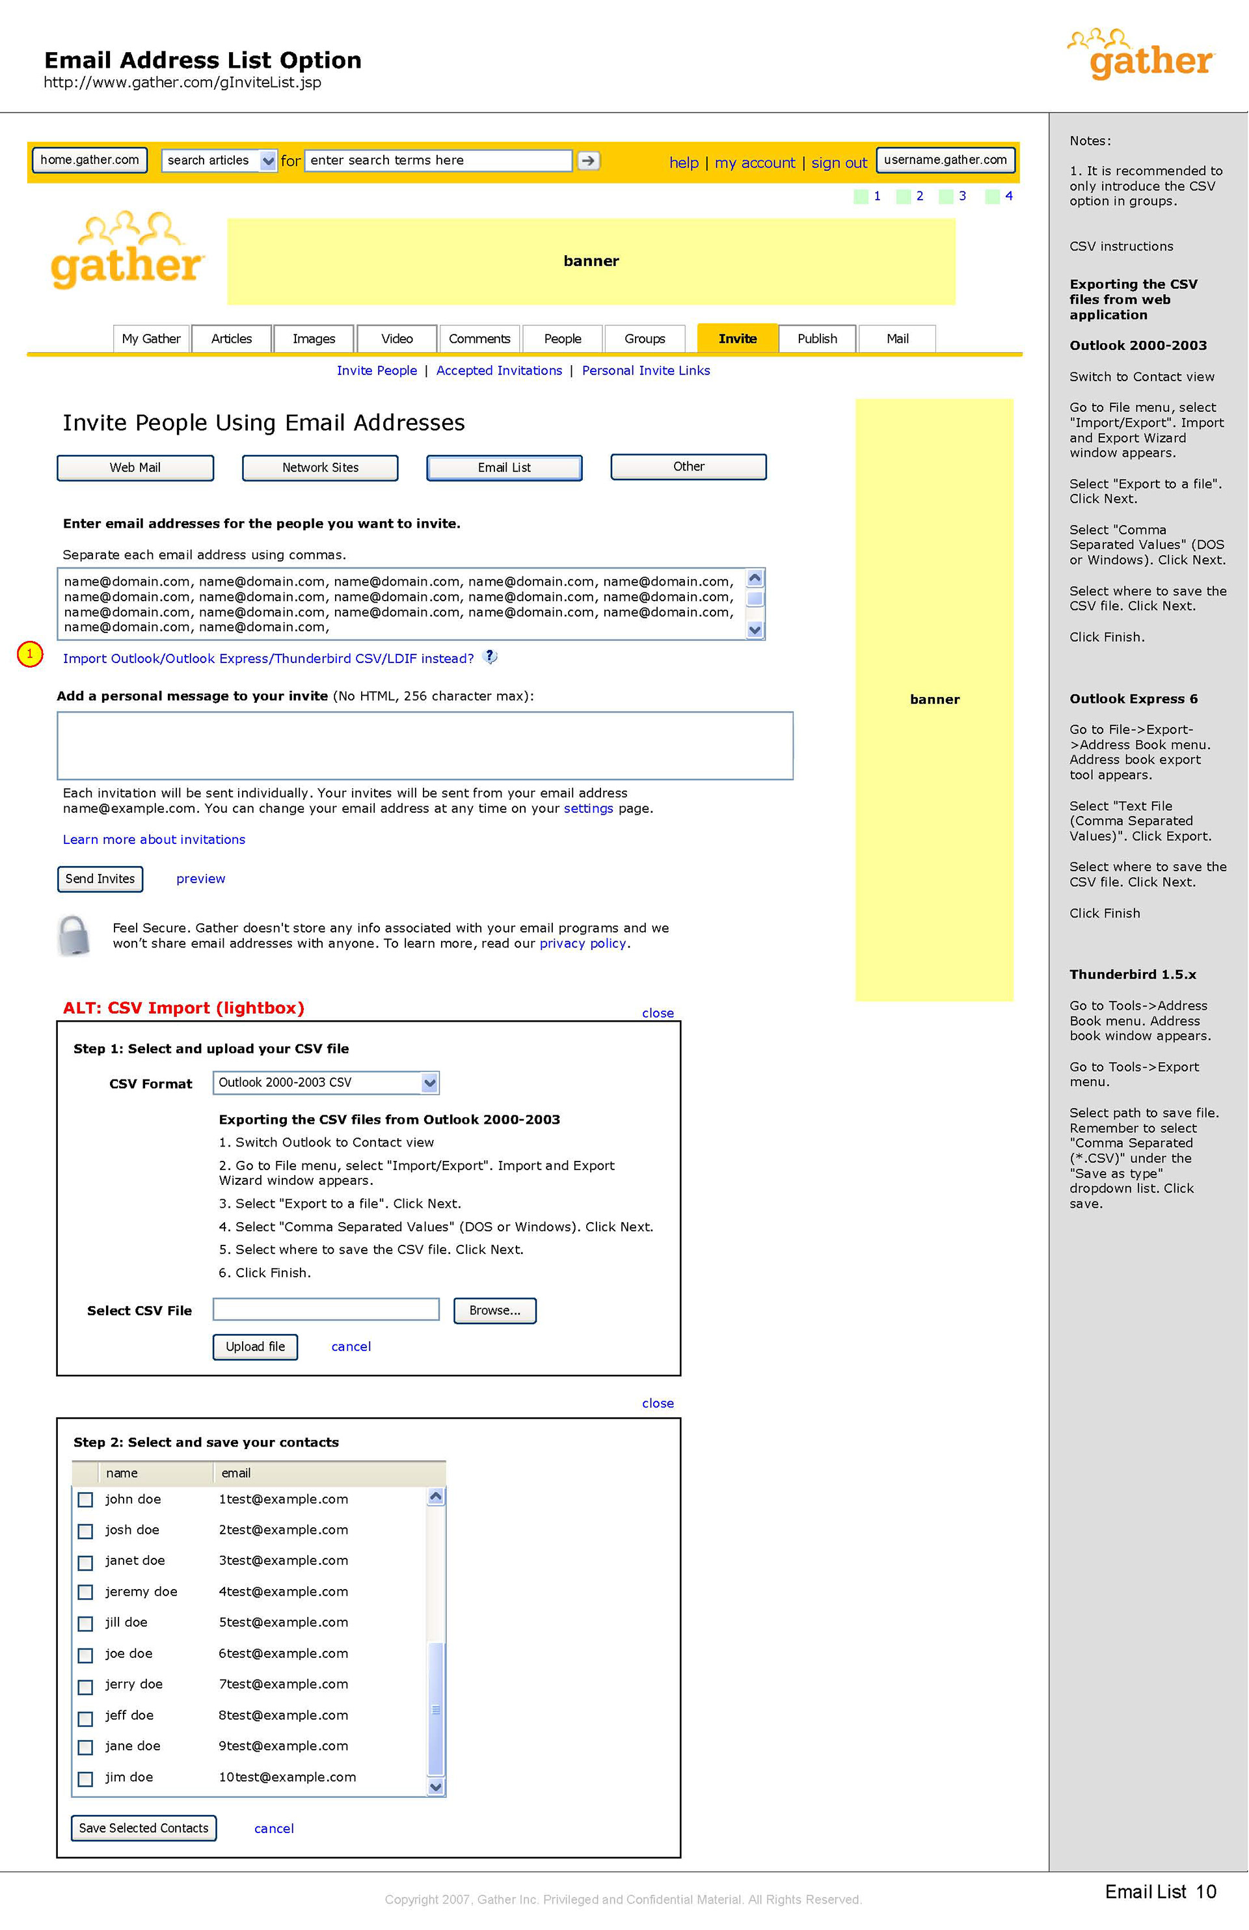
Task: Click close link above Step 1 lightbox
Action: tap(657, 1013)
